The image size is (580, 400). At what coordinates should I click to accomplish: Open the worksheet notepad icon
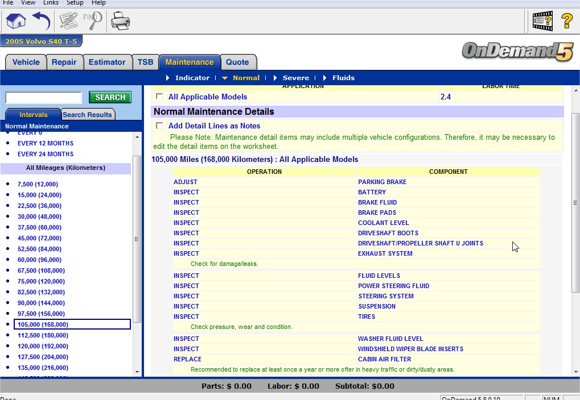(69, 20)
